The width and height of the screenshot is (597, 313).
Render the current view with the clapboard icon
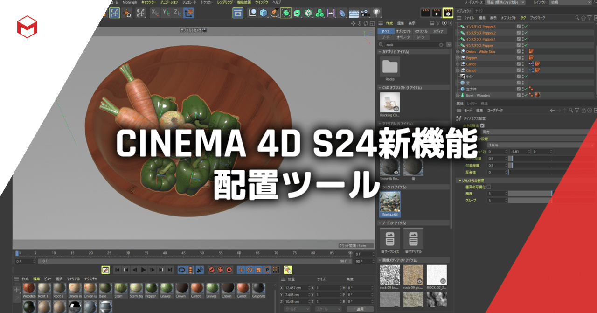tap(426, 13)
